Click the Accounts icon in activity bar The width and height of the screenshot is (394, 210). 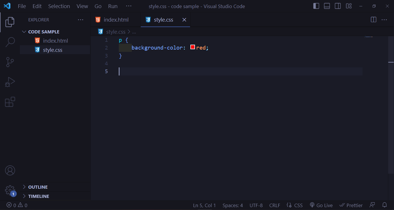pyautogui.click(x=10, y=170)
